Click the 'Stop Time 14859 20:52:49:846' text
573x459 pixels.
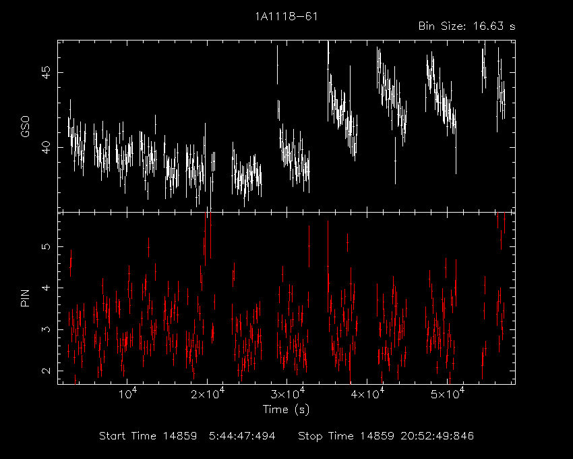(386, 436)
